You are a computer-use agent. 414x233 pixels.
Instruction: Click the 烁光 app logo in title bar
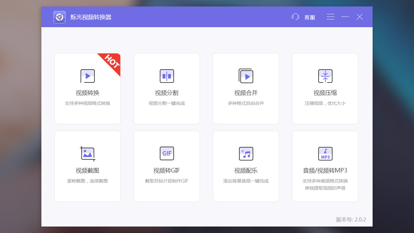tap(59, 17)
